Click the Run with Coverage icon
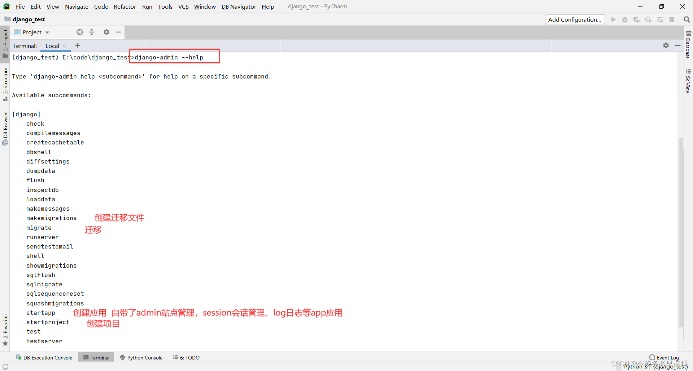693x371 pixels. click(637, 19)
